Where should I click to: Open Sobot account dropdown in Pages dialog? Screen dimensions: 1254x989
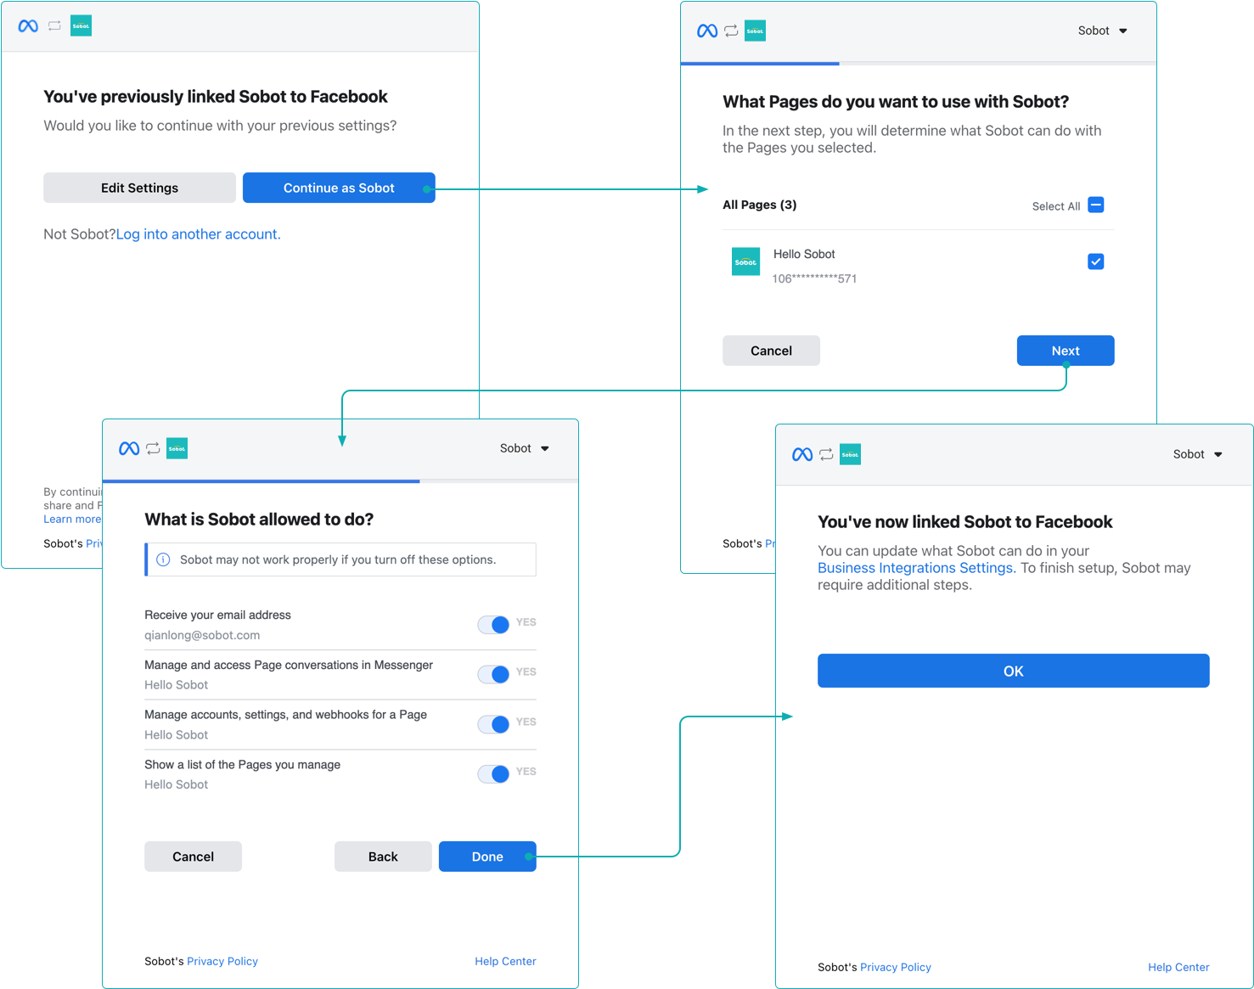pyautogui.click(x=1102, y=31)
